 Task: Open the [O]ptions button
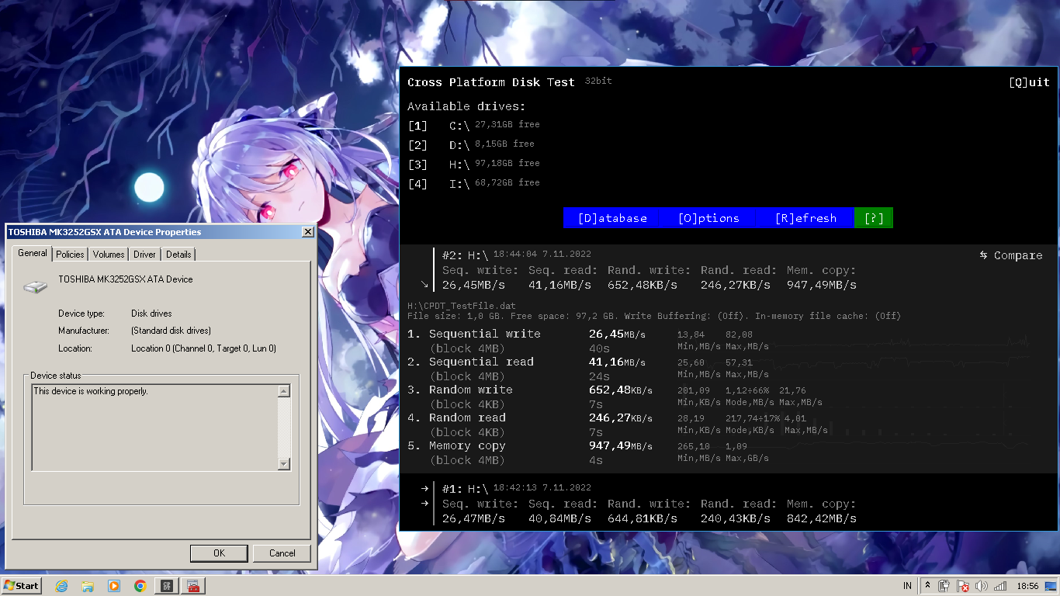tap(708, 218)
